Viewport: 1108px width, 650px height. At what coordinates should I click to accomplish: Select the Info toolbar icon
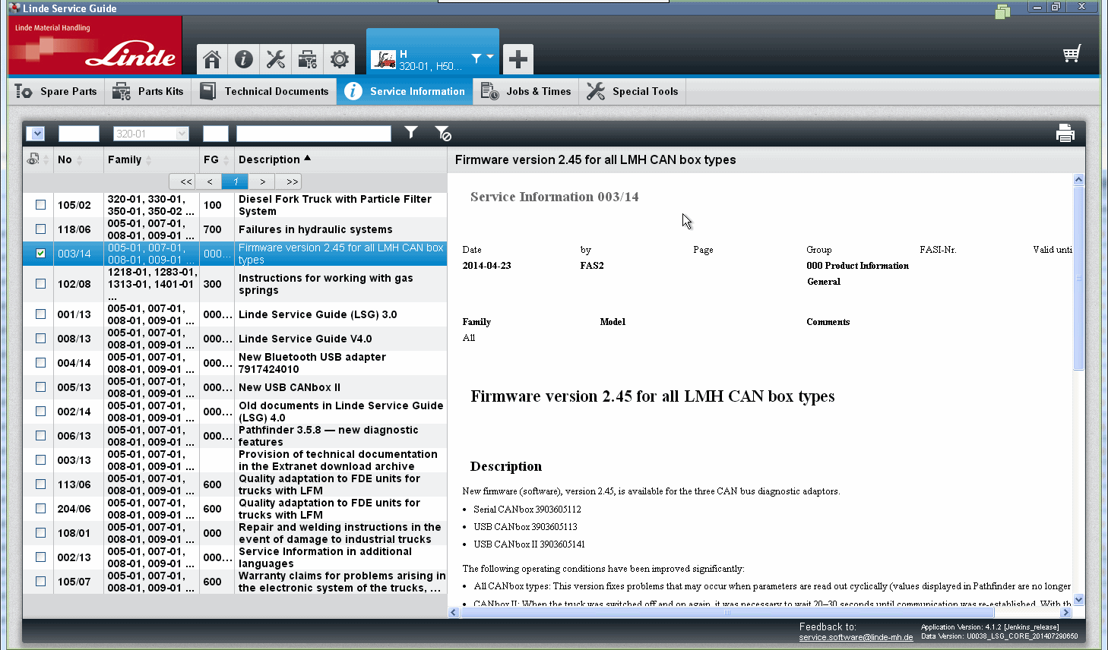click(243, 58)
